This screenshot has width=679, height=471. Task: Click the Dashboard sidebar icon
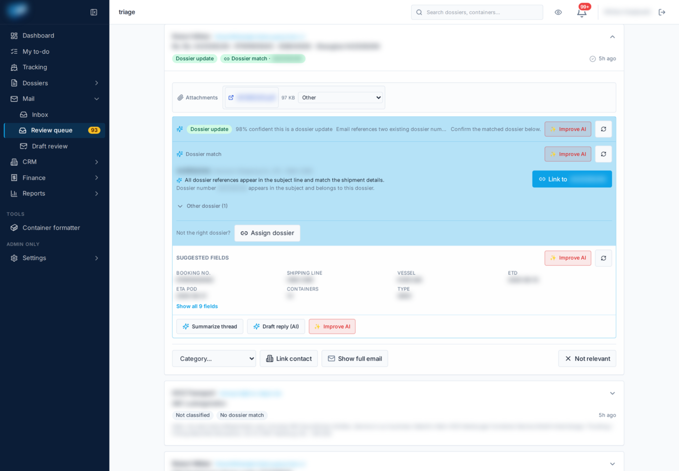14,35
